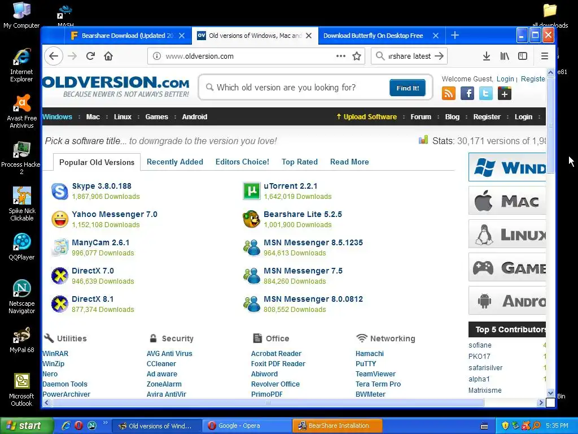Open the Library bookmarks icon

point(505,56)
